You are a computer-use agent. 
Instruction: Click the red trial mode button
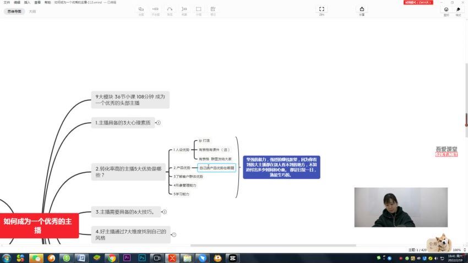click(x=418, y=2)
